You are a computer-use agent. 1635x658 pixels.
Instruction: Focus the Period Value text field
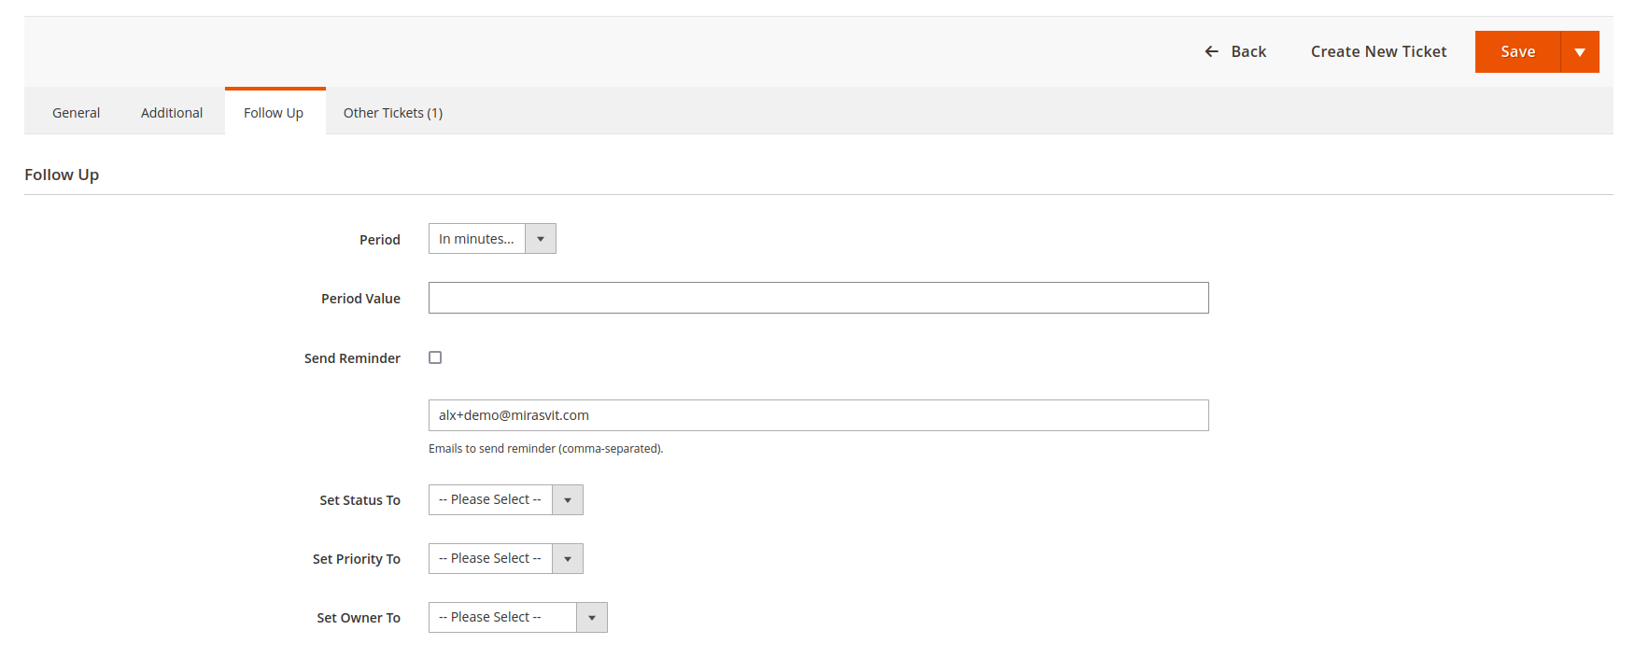point(818,298)
